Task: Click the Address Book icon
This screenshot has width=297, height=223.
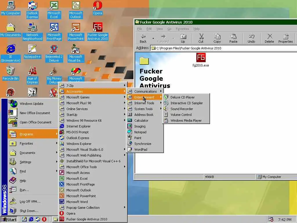Action: [130, 114]
